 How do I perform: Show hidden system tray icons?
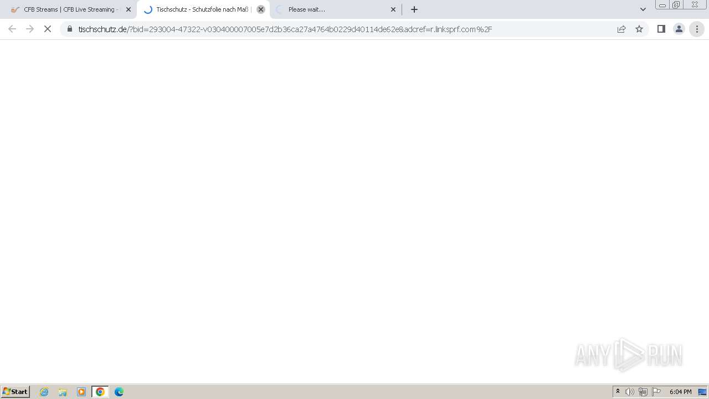[618, 392]
